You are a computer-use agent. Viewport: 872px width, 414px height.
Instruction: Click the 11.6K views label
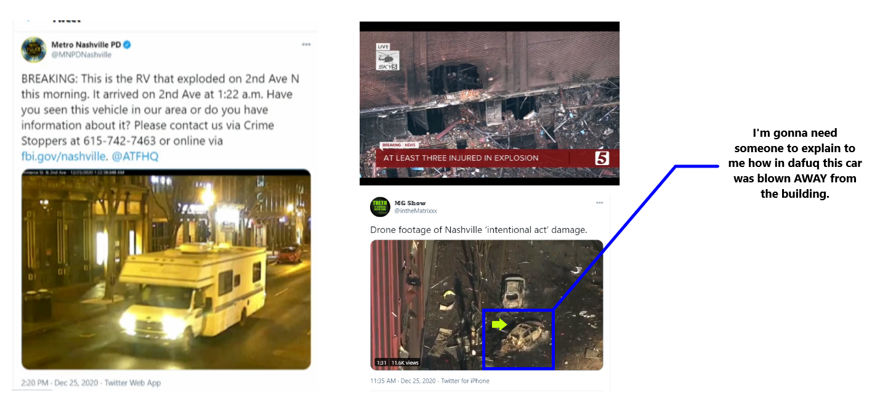coord(405,363)
